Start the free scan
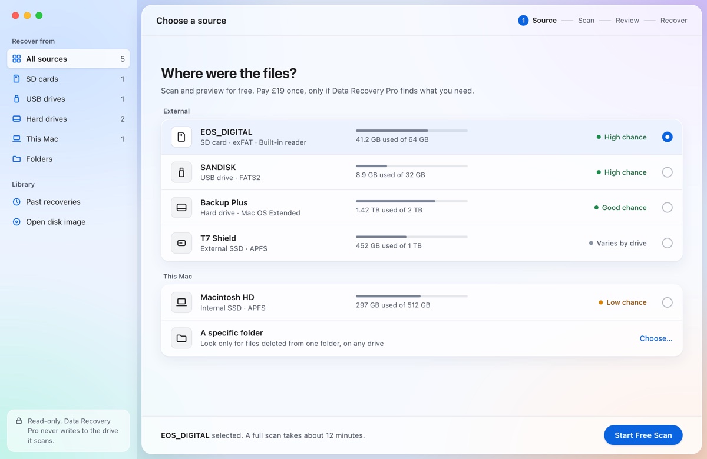 [x=643, y=435]
